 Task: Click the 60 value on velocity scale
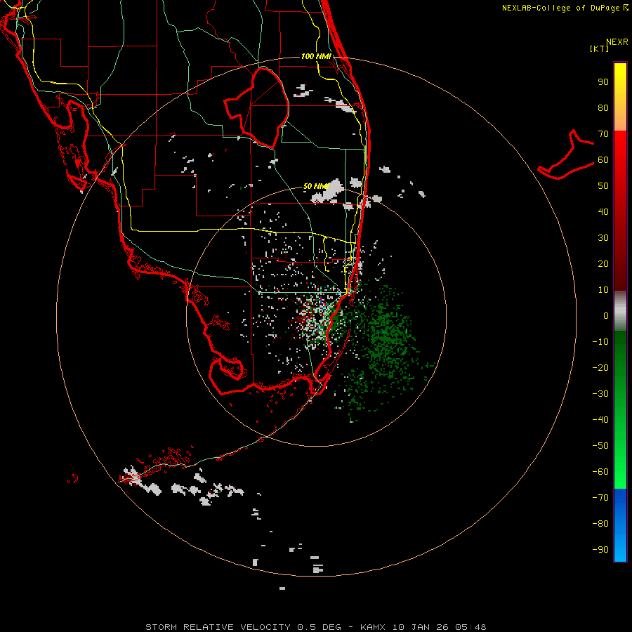click(x=603, y=160)
